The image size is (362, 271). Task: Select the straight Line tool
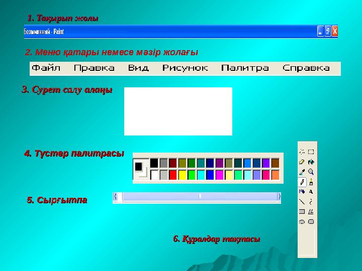[302, 202]
